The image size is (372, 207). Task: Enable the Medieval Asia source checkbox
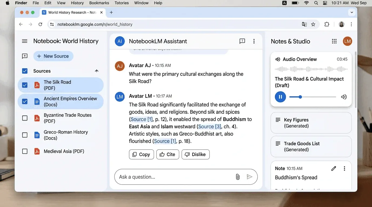25,151
